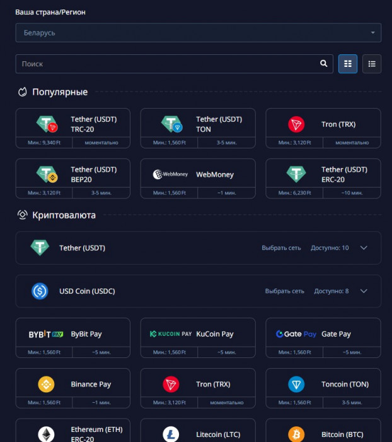Click the Tether ERC-20 coin icon
The image size is (392, 442).
(296, 174)
